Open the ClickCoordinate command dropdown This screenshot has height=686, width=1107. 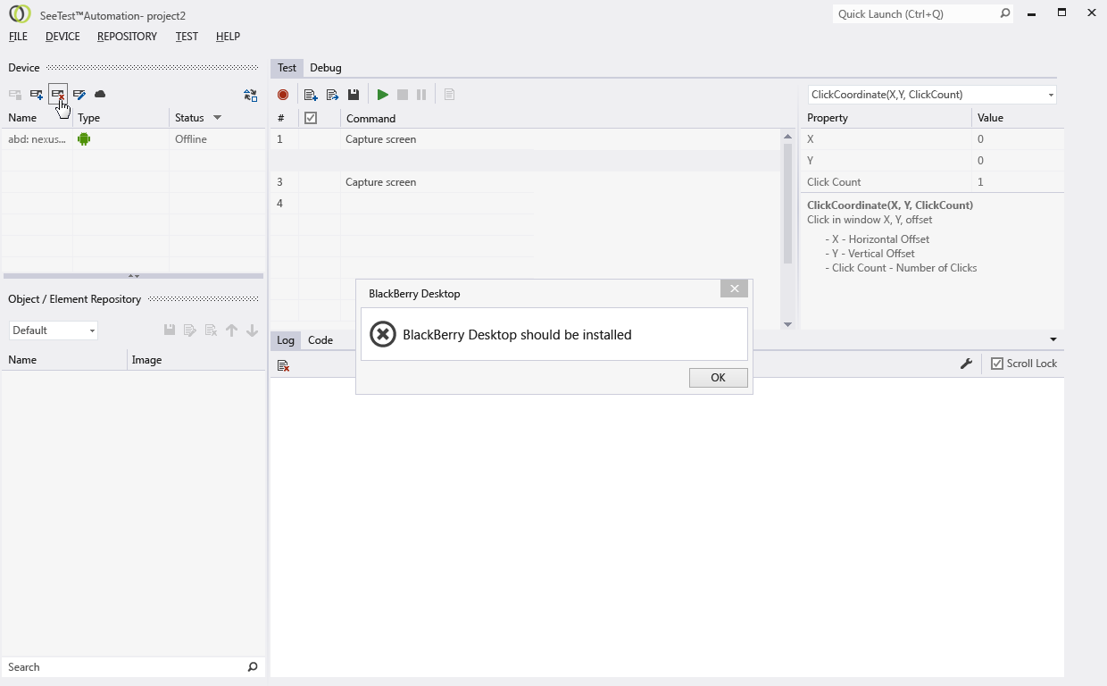point(1051,95)
